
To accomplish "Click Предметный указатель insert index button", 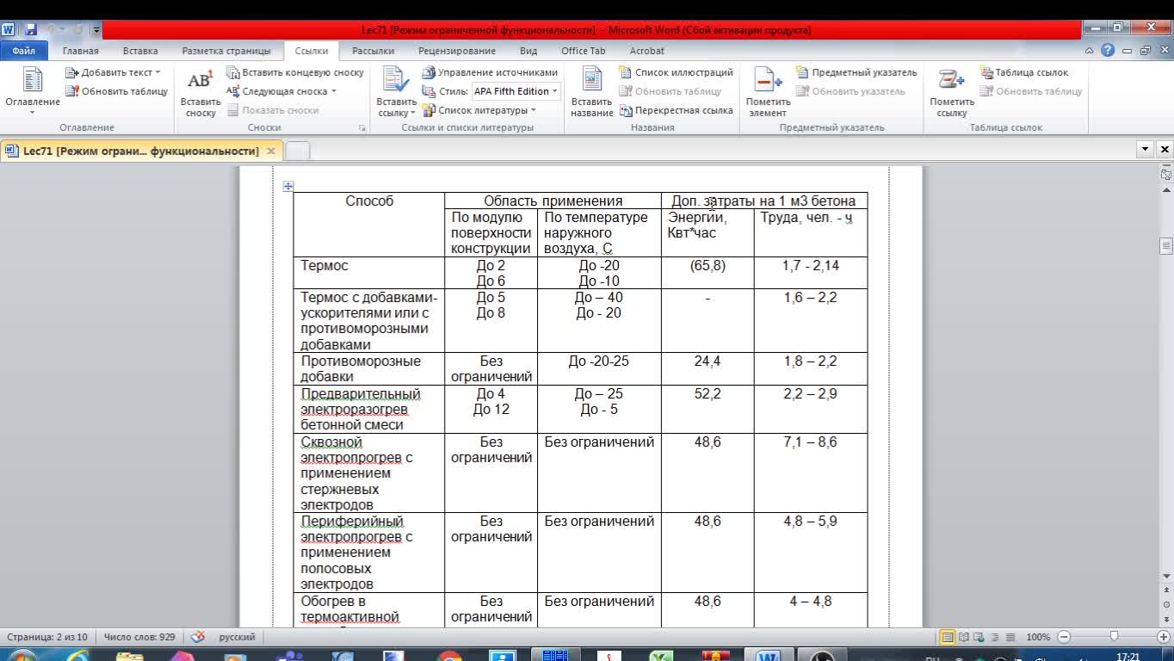I will (x=856, y=72).
